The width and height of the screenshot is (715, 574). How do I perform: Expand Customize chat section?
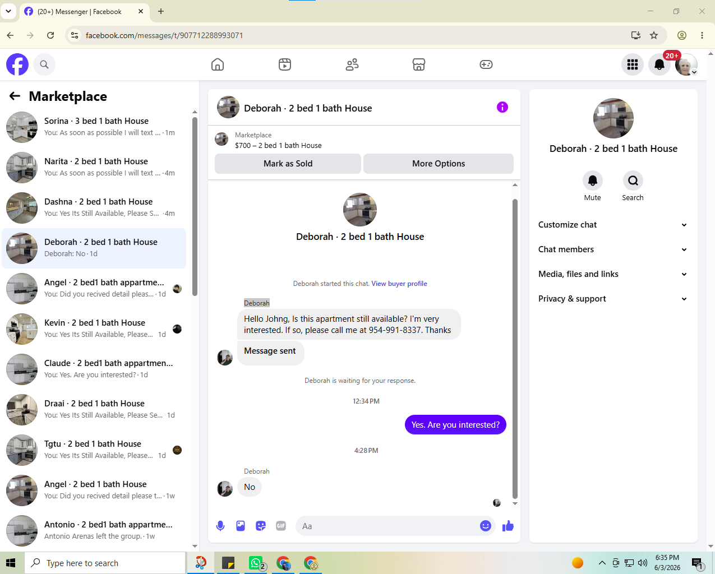click(612, 225)
